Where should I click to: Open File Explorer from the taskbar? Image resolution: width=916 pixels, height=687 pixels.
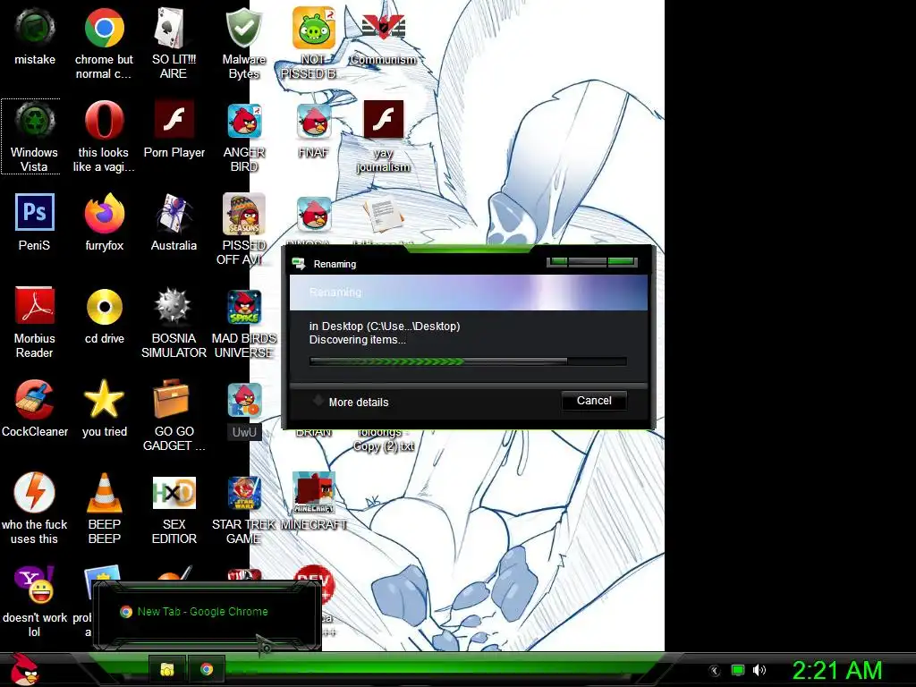pos(167,669)
